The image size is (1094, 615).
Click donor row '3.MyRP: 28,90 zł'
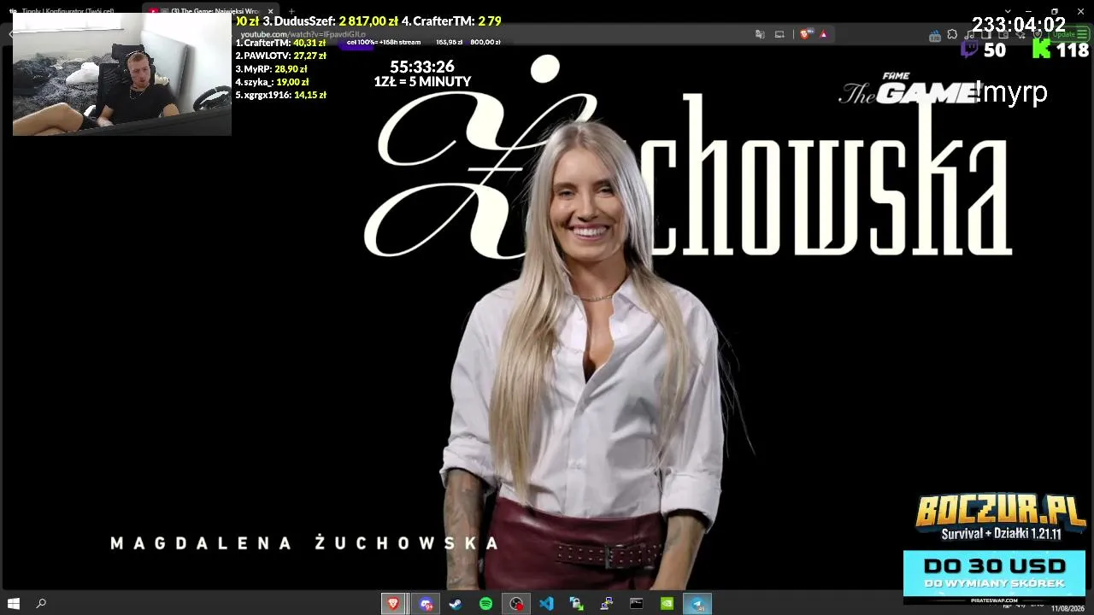tap(271, 69)
